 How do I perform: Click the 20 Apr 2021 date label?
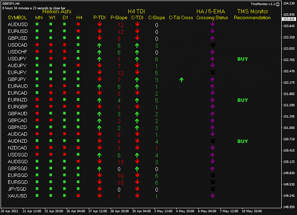coord(10,211)
